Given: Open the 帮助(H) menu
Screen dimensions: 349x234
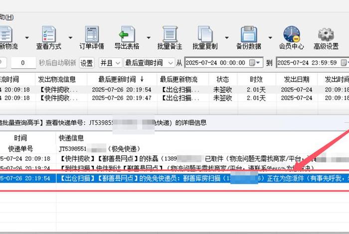Looking at the screenshot, I should [6, 17].
